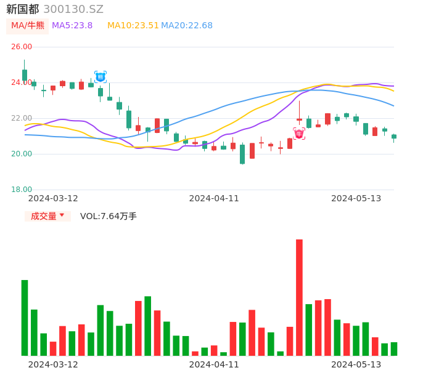Screen dimensions: 423x373
Task: Click the first green volume bar
Action: coord(25,318)
